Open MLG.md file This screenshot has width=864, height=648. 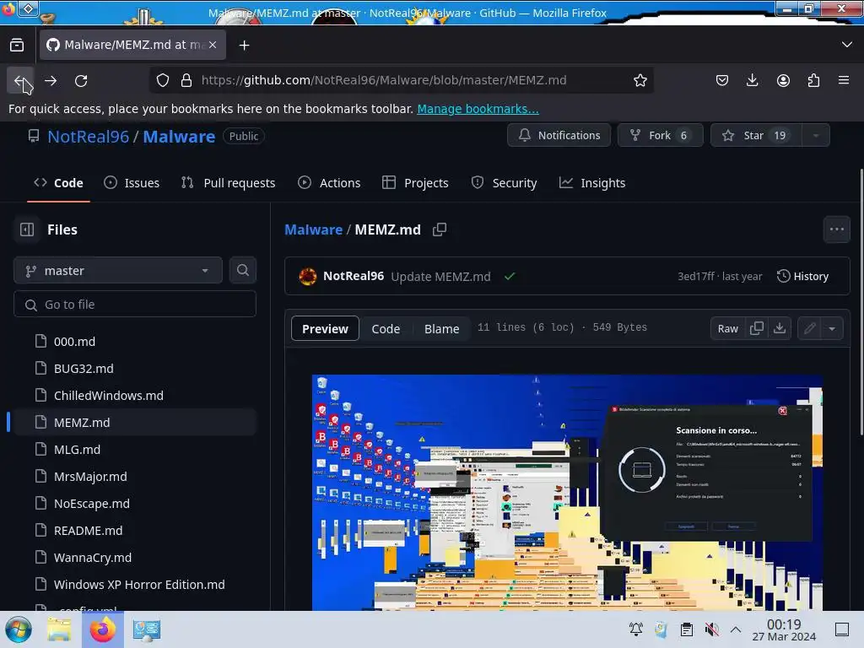[x=77, y=450]
